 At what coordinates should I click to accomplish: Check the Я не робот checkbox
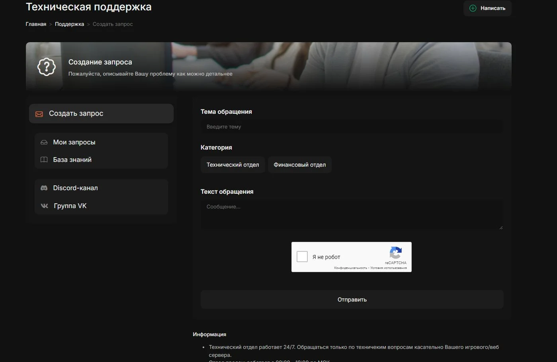coord(302,257)
